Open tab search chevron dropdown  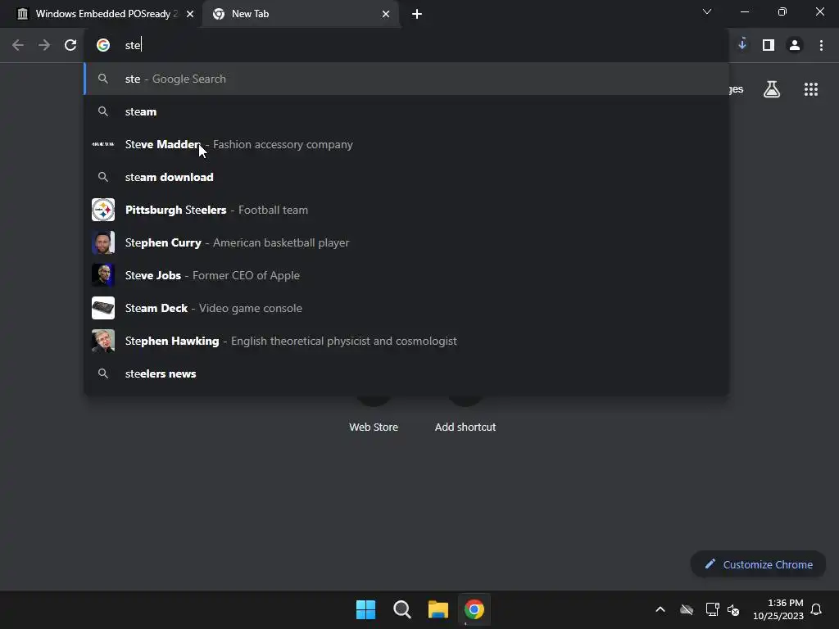tap(707, 11)
